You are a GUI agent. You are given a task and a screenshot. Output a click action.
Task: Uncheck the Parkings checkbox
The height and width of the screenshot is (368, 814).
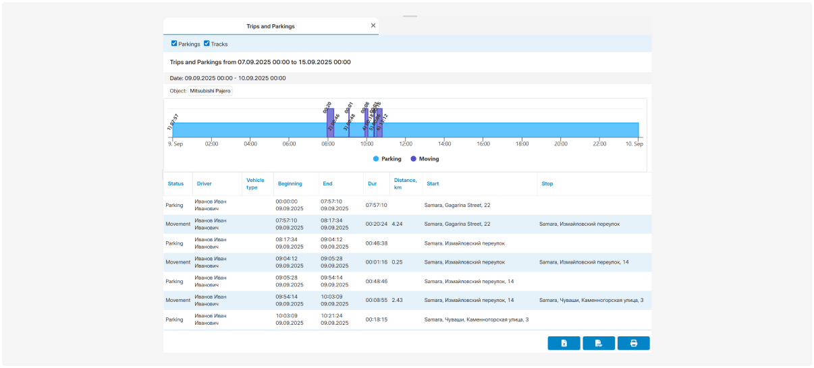pyautogui.click(x=174, y=44)
